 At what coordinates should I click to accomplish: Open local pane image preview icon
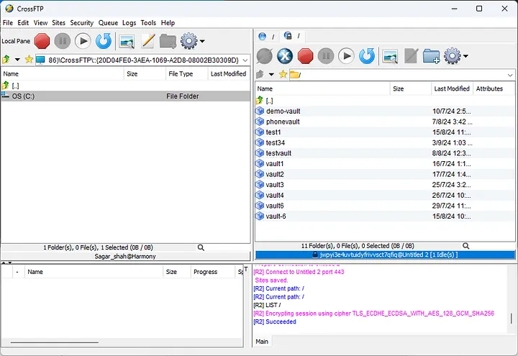[127, 42]
